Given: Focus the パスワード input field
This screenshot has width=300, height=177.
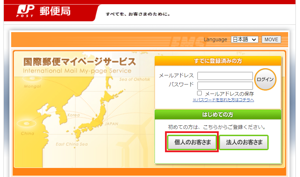Looking at the screenshot, I should click(225, 86).
